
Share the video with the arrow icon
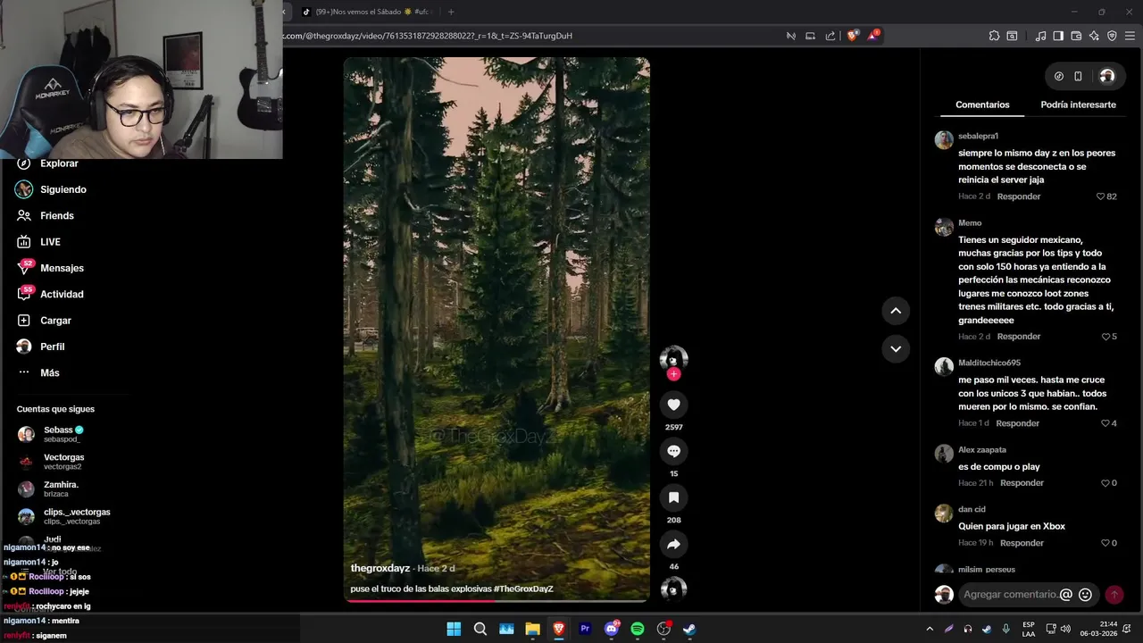673,544
